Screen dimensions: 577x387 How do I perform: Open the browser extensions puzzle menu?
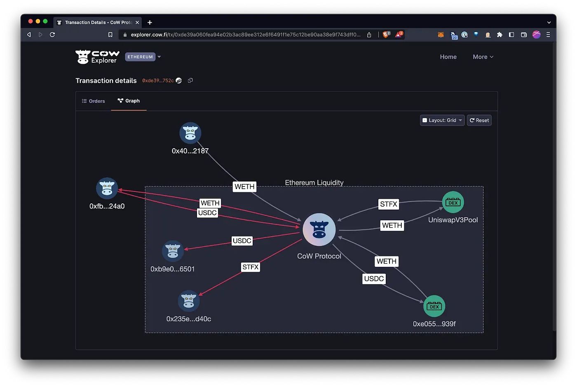(500, 35)
